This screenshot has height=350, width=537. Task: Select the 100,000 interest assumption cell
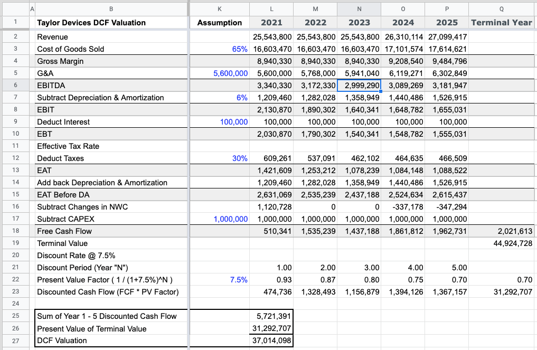(220, 122)
